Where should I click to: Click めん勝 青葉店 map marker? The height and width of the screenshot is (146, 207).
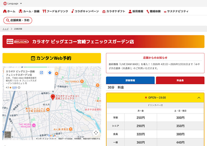(x=71, y=129)
